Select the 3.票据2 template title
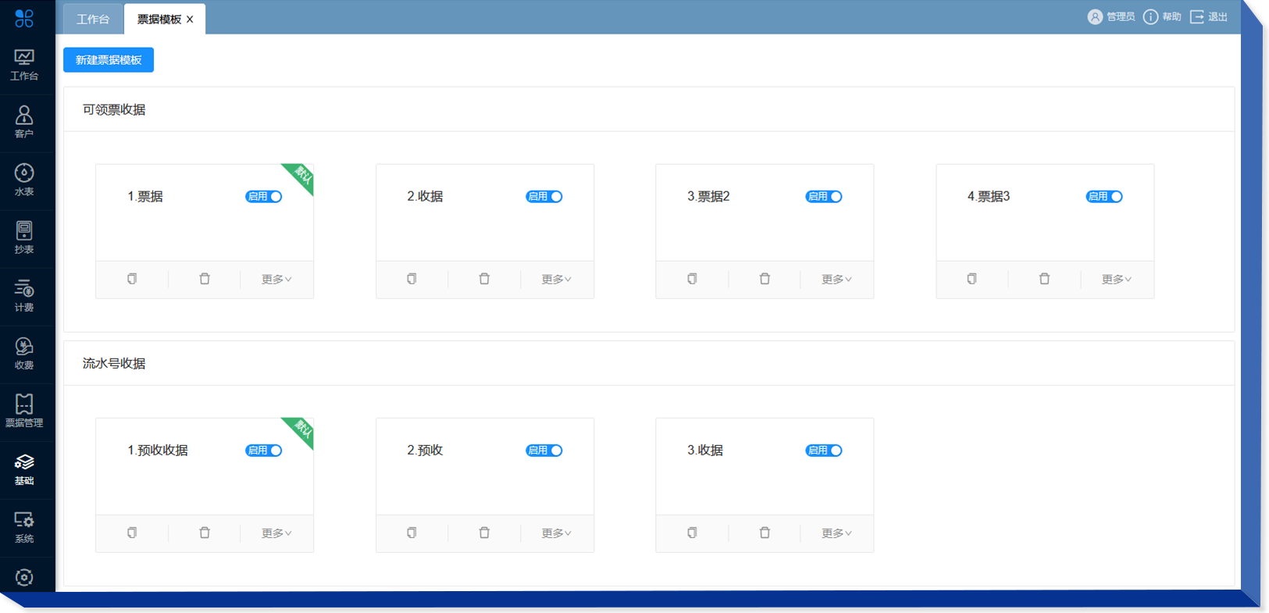The image size is (1269, 613). 708,197
